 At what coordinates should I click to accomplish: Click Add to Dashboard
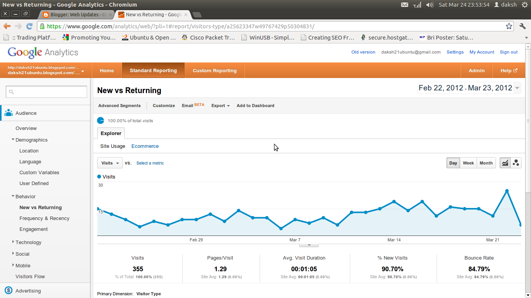[x=255, y=105]
